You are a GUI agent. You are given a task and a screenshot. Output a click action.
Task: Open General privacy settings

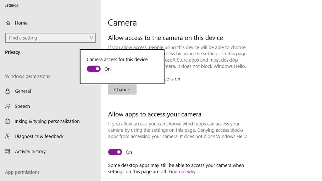(23, 91)
